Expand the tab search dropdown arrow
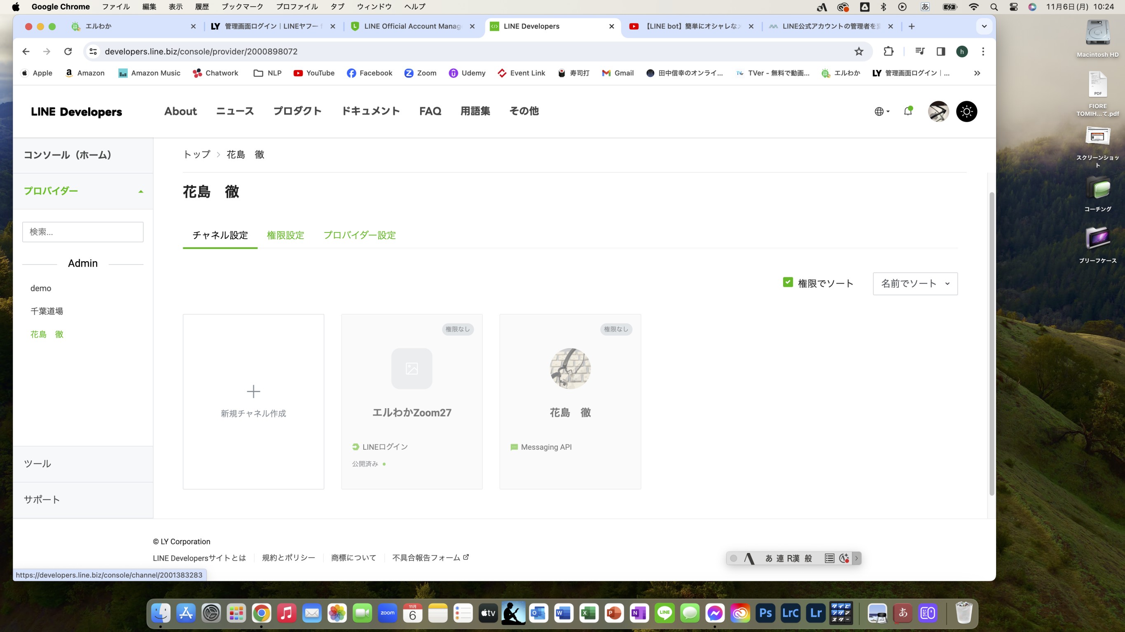The width and height of the screenshot is (1125, 632). tap(984, 26)
